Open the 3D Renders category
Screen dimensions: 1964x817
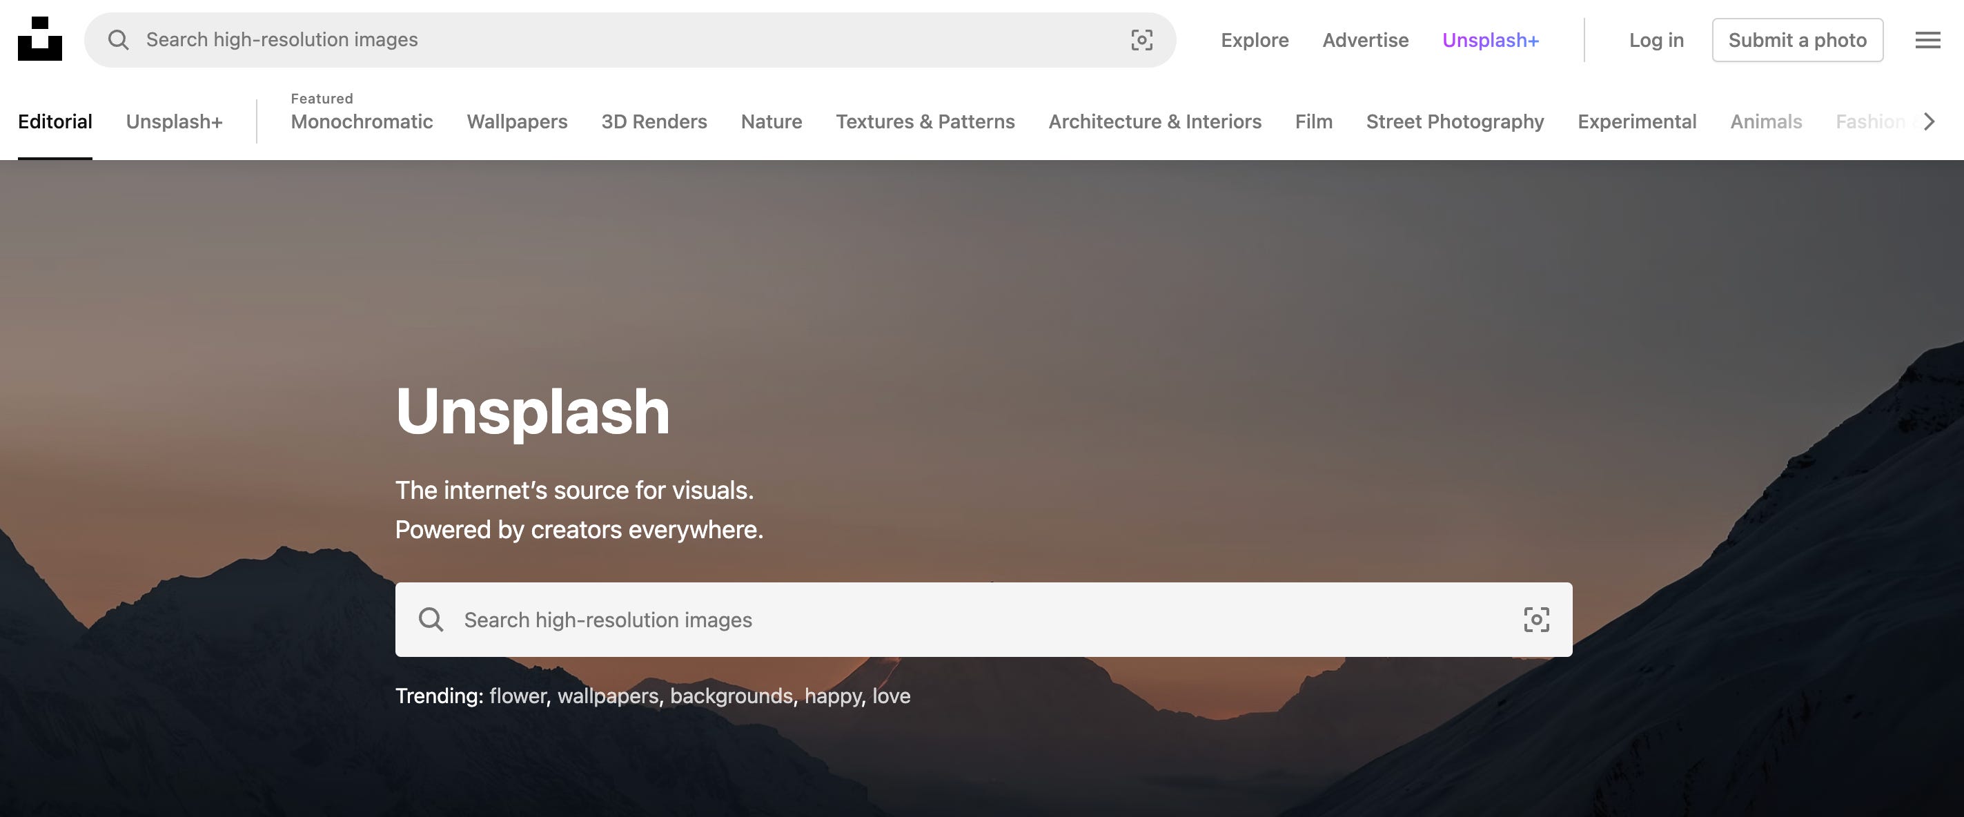654,122
